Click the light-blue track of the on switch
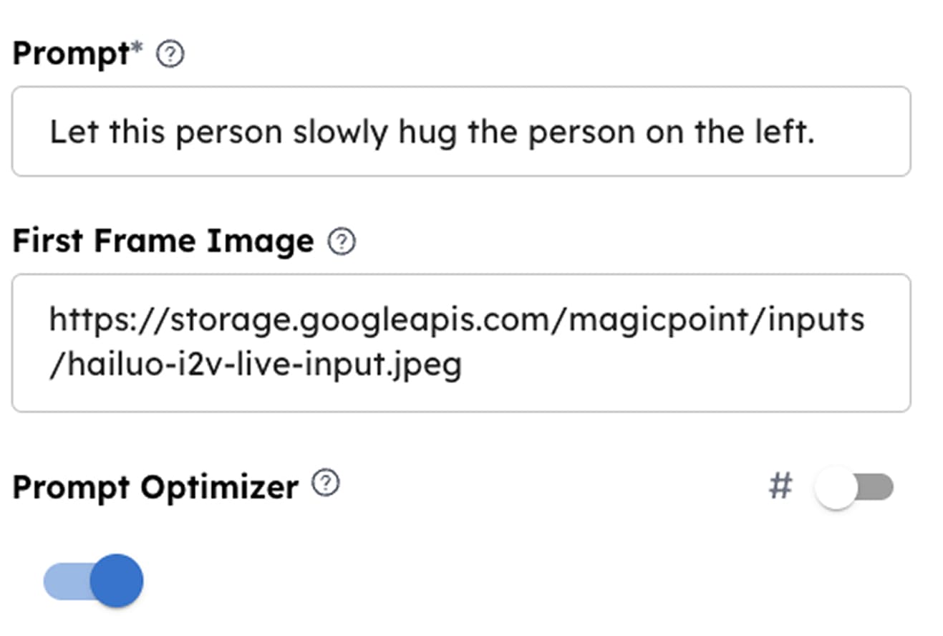 click(64, 580)
